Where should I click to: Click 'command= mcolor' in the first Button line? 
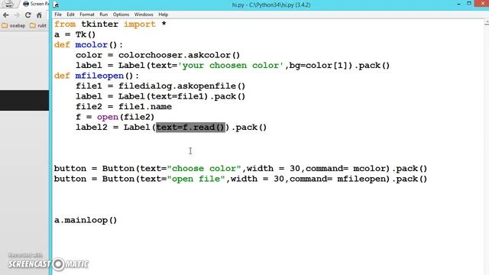click(347, 168)
